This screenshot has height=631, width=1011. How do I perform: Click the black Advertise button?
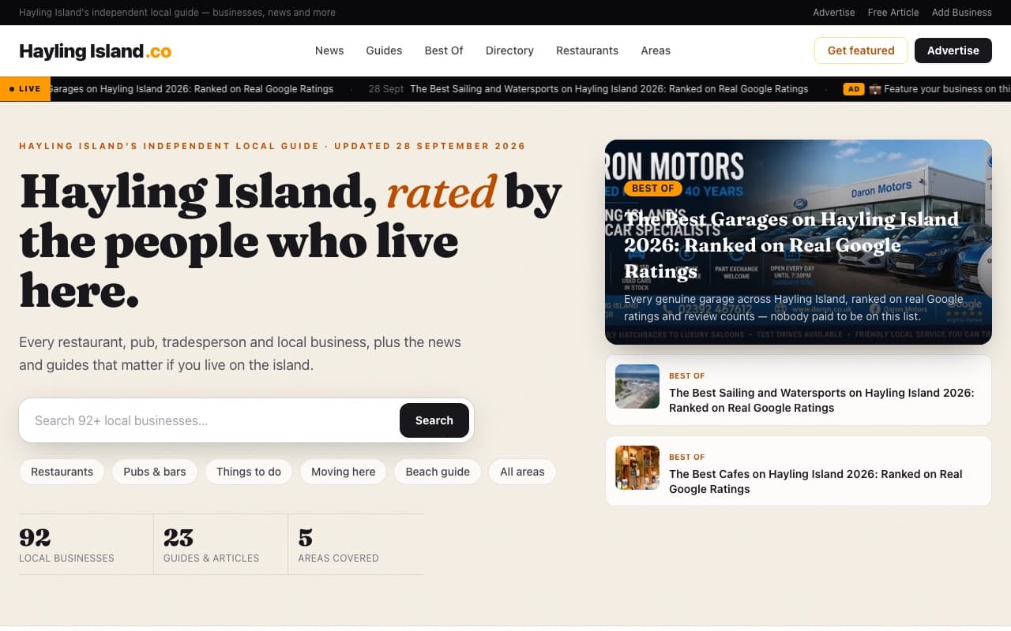(x=953, y=50)
